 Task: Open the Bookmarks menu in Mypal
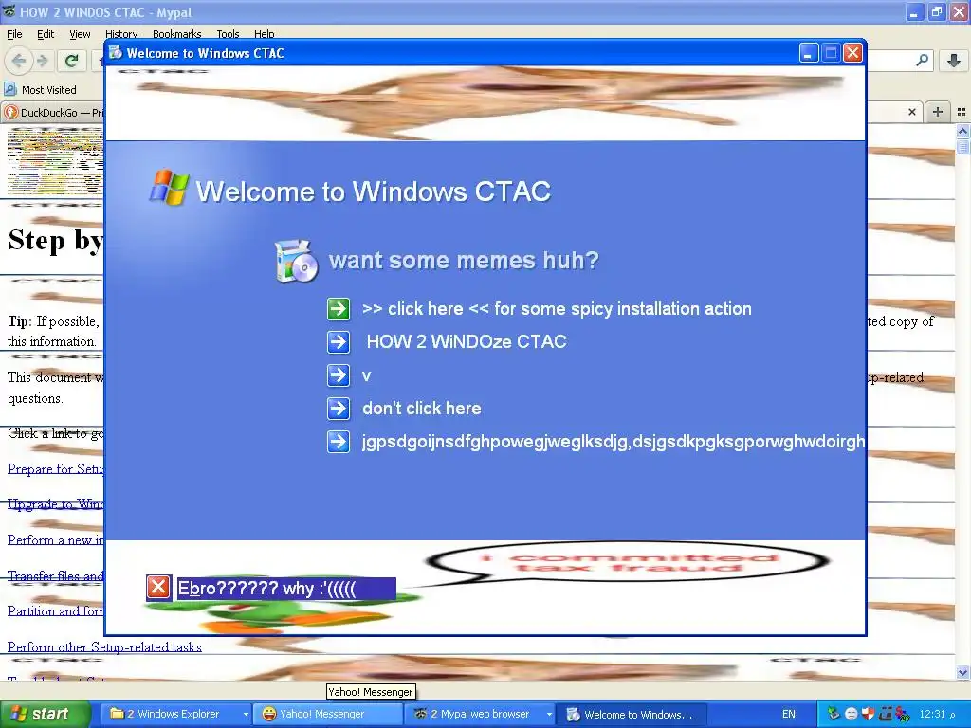176,34
